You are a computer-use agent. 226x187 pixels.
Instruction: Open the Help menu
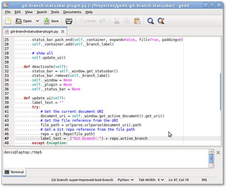coord(89,12)
